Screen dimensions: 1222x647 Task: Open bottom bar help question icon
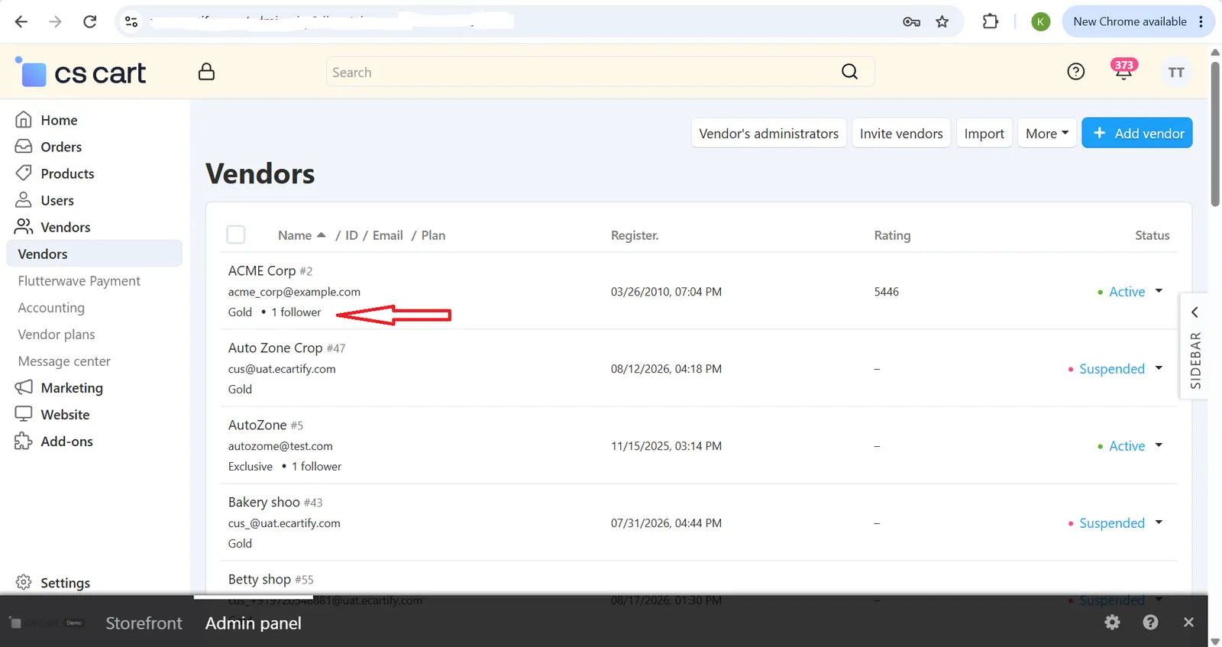[x=1150, y=623]
